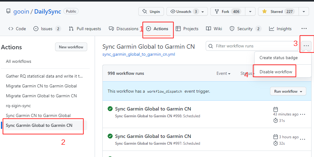
Task: Select All workflows in the sidebar
Action: tap(19, 61)
